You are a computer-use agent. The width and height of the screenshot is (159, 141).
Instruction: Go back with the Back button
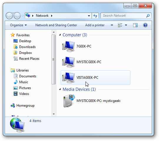[9, 16]
